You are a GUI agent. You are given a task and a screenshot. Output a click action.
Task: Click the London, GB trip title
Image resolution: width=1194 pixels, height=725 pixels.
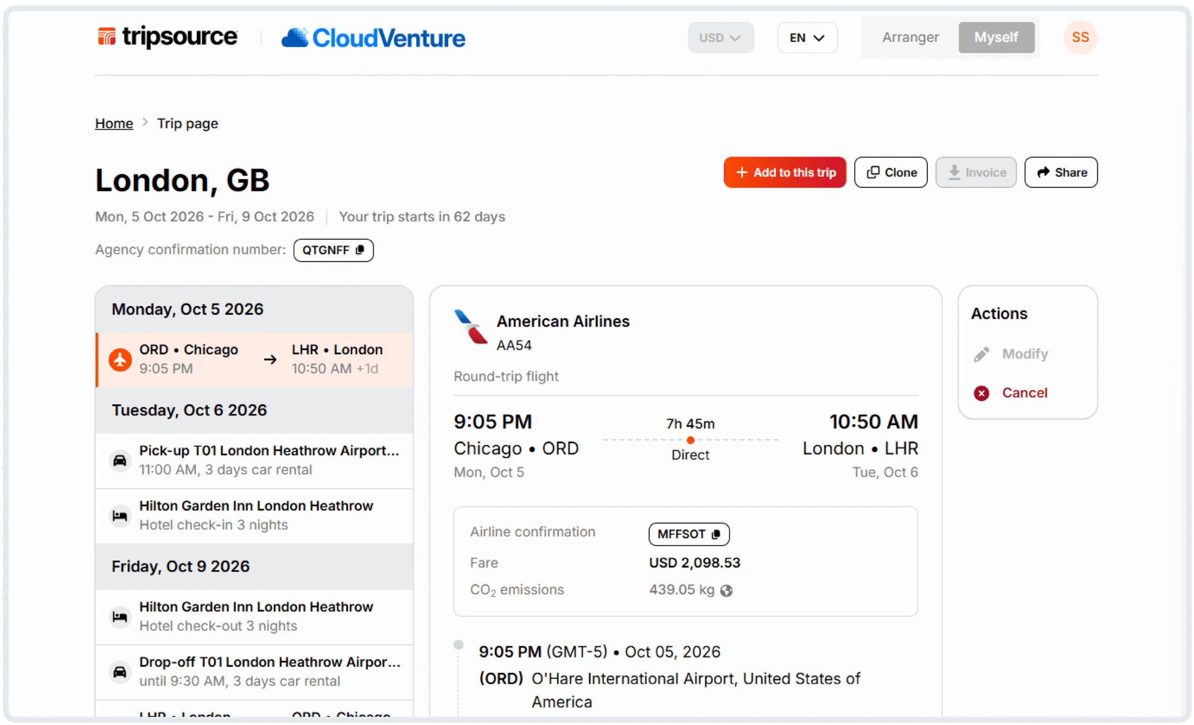coord(182,180)
